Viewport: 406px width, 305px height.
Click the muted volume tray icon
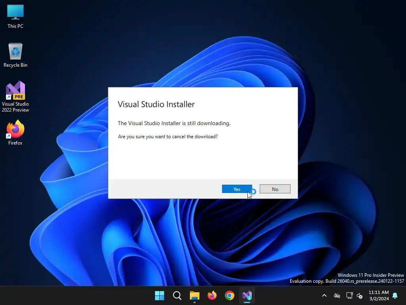pos(360,295)
